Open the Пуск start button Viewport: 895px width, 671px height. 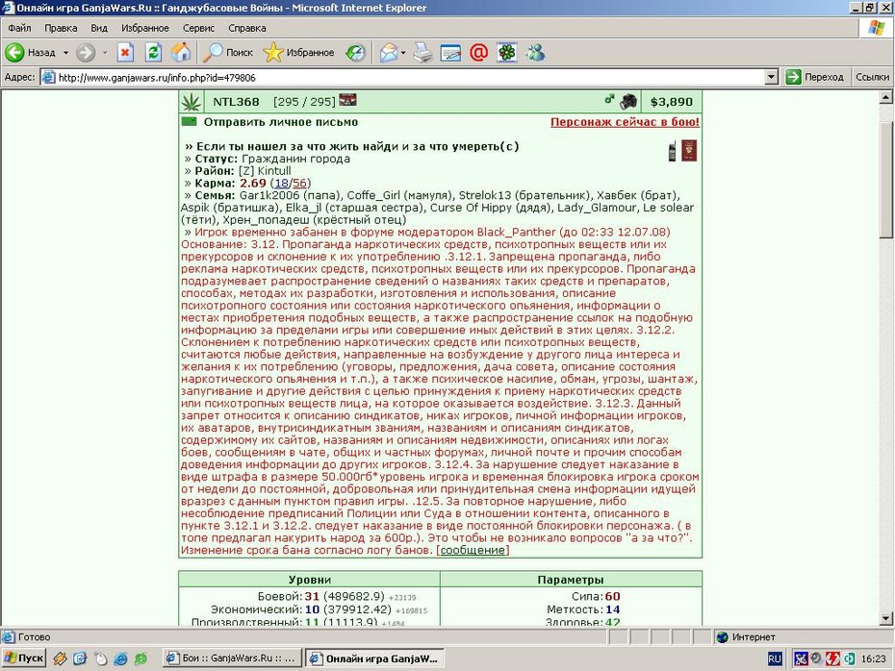click(x=24, y=659)
